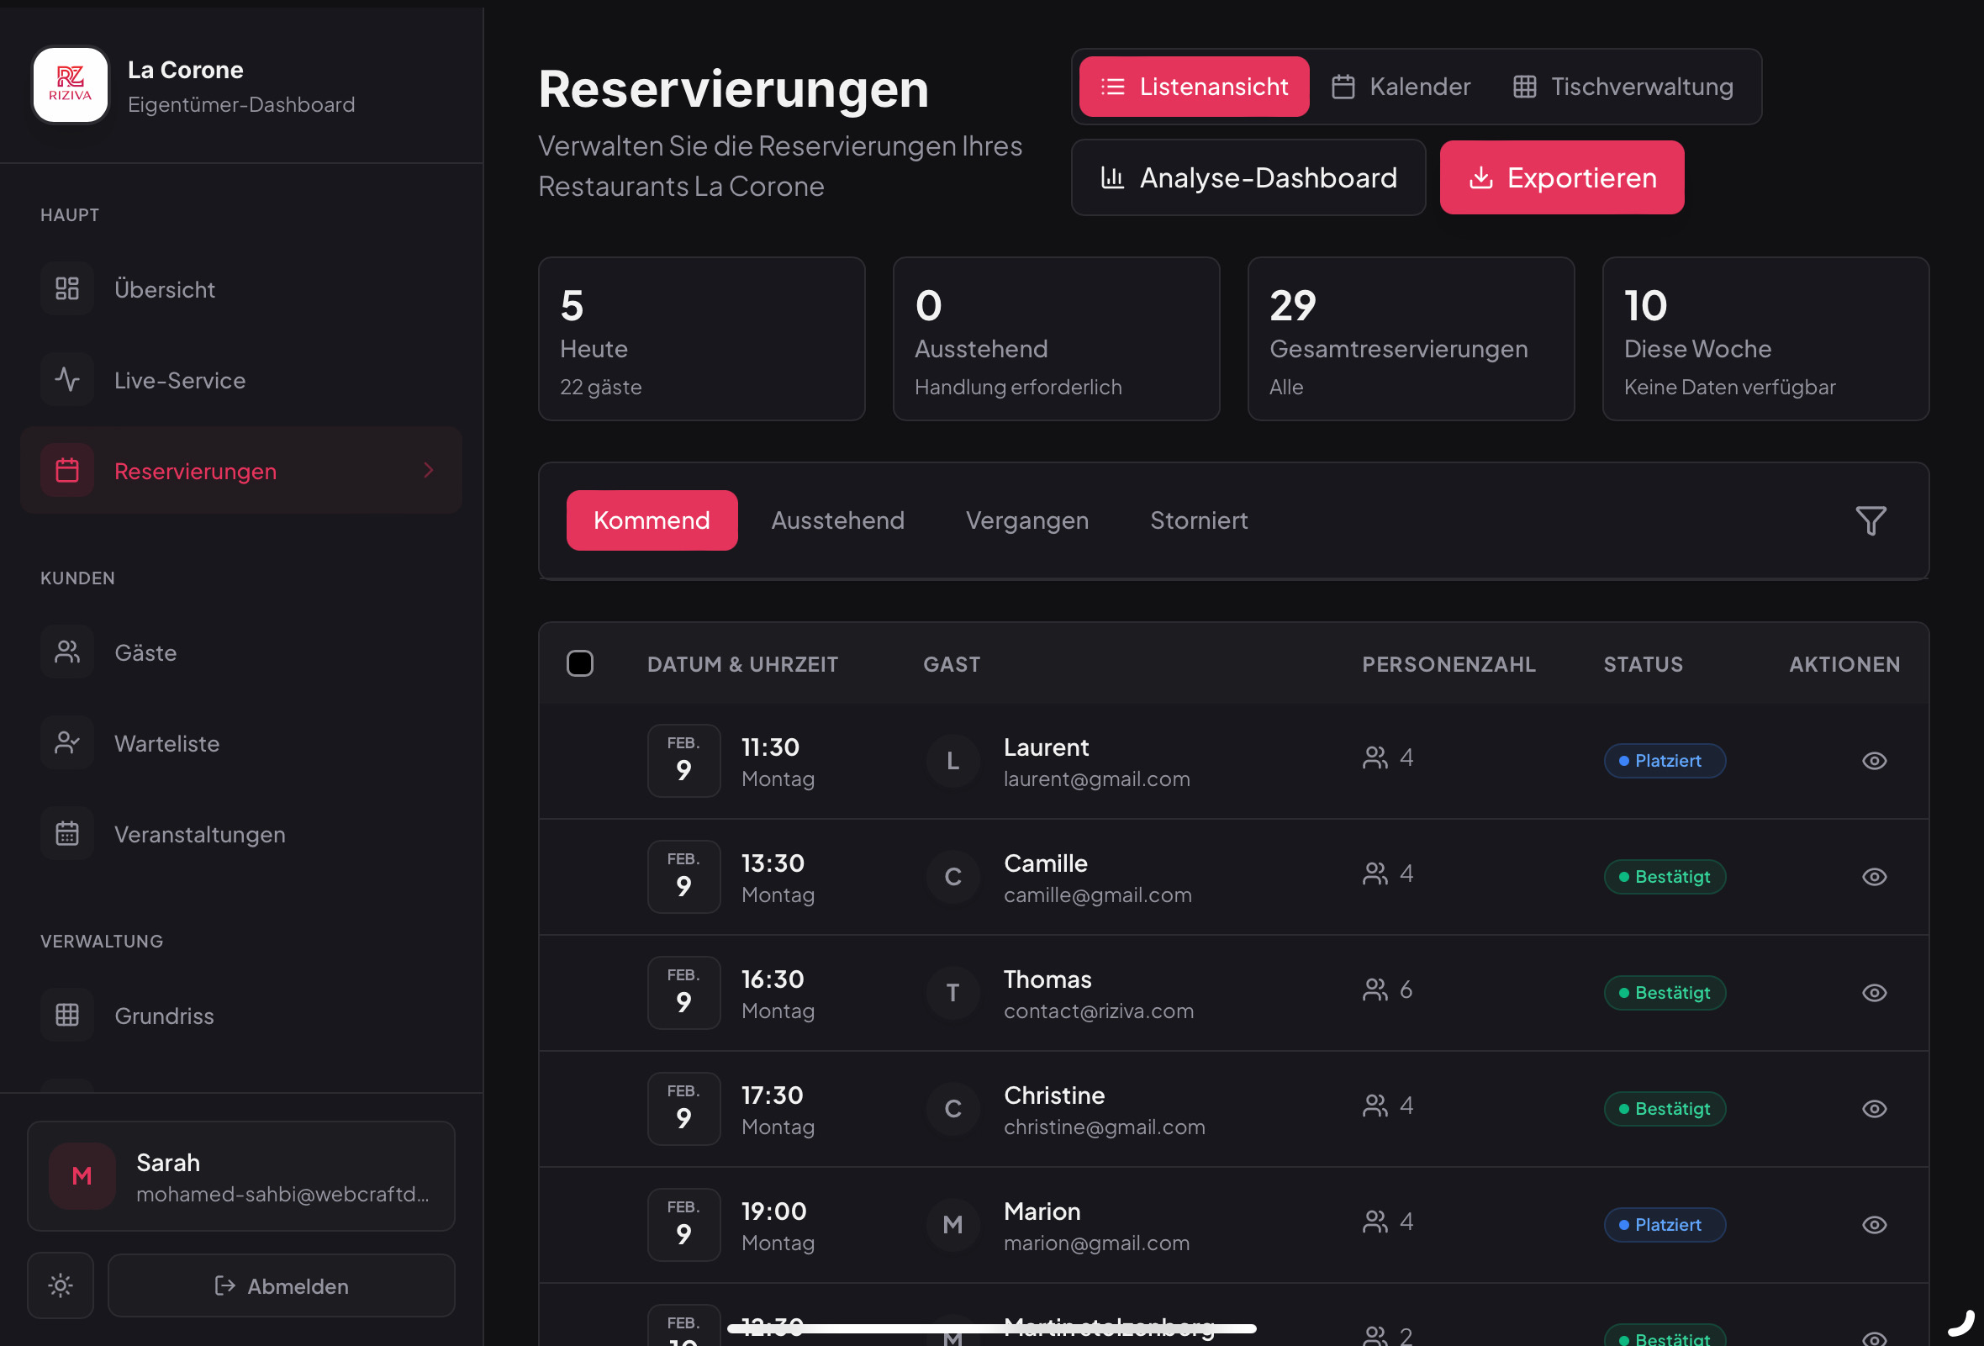Click email christine@gmail.com
The height and width of the screenshot is (1346, 1984).
1105,1127
